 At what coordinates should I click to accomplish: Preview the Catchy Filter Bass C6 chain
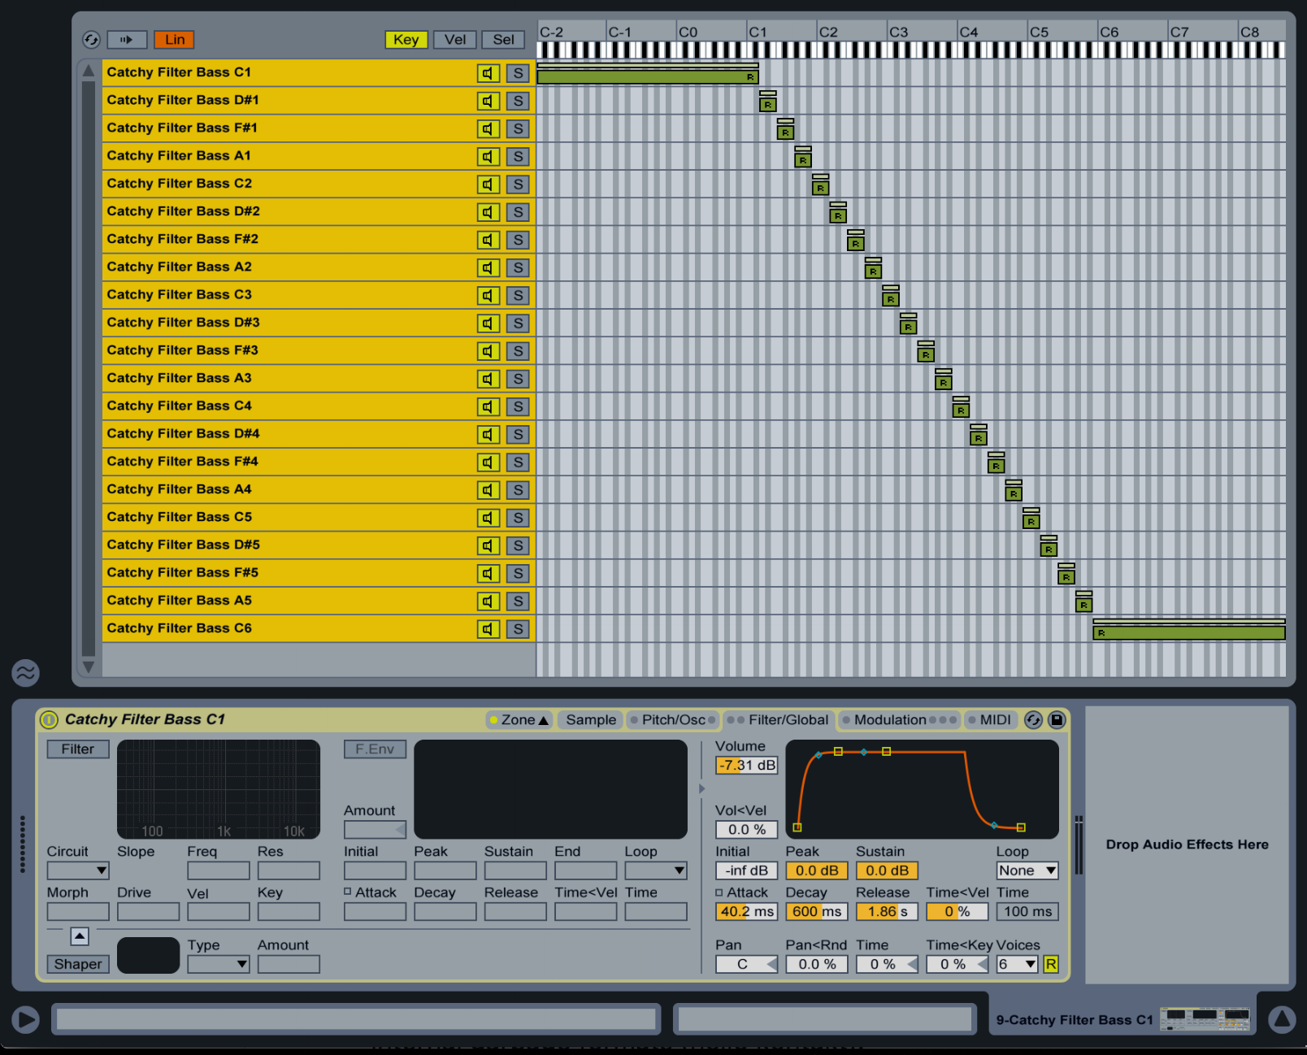click(x=488, y=629)
